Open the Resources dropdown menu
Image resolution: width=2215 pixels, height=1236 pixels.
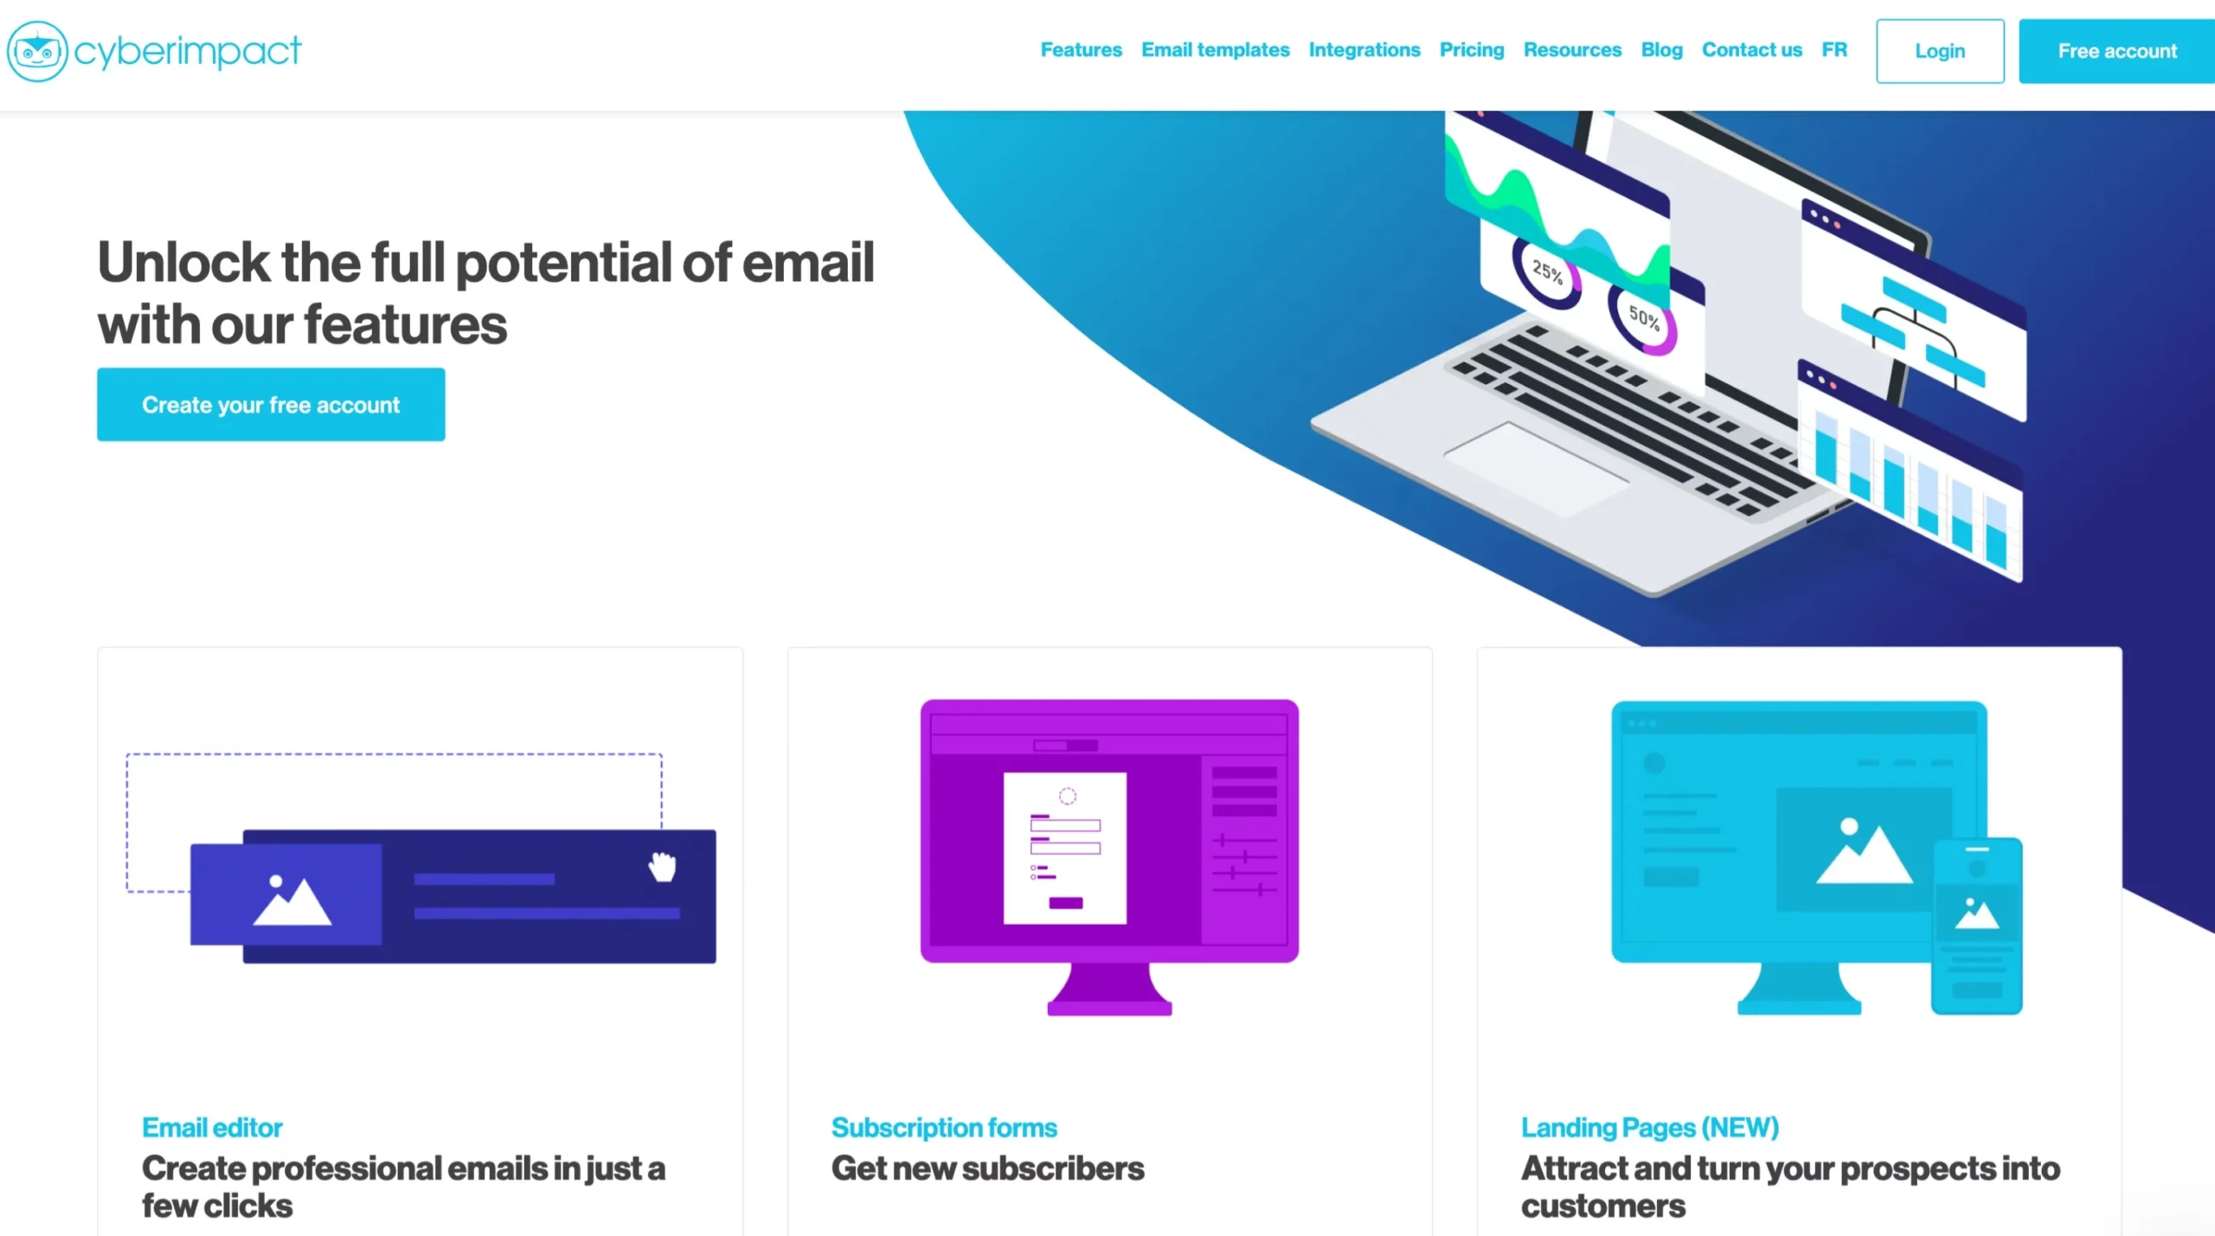[x=1573, y=50]
